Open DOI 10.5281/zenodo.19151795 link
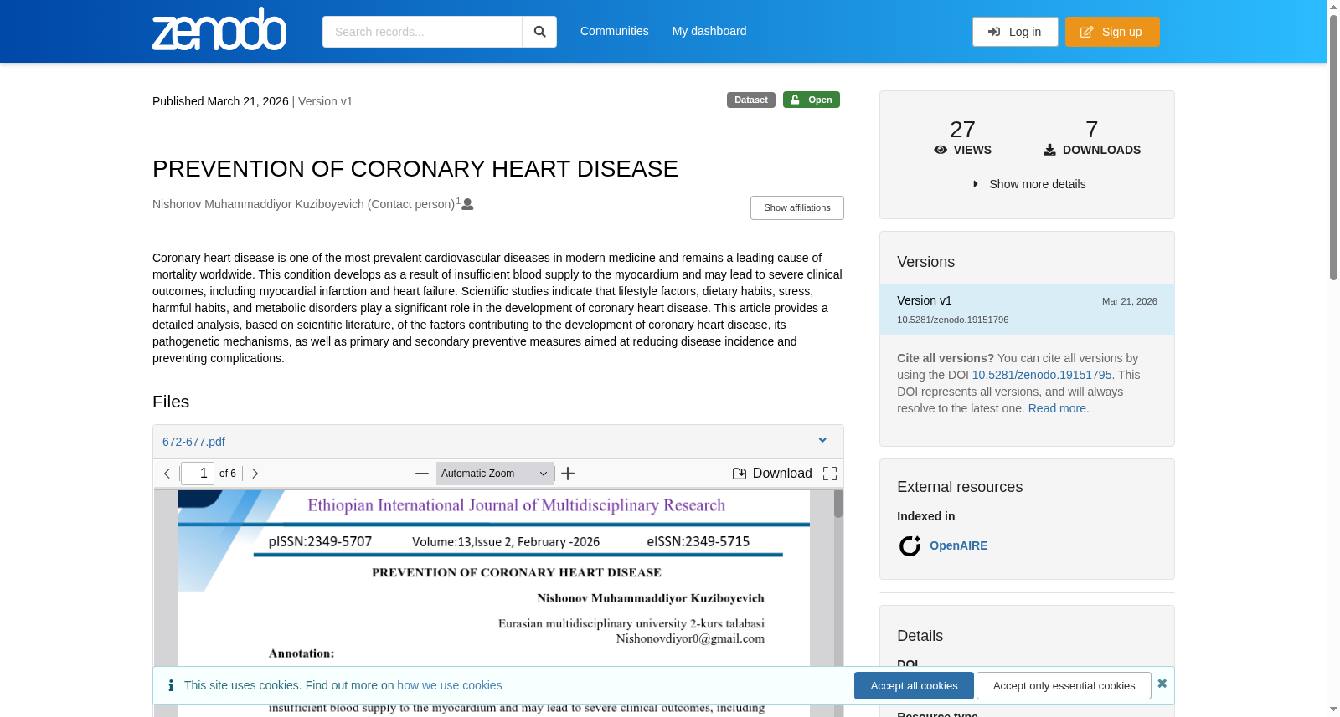The height and width of the screenshot is (717, 1340). coord(1042,375)
